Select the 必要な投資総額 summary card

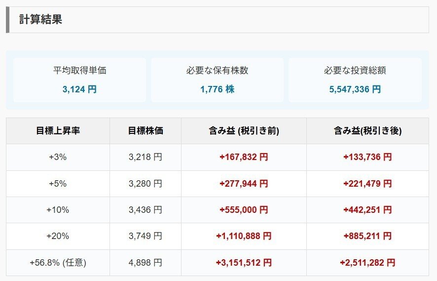point(355,80)
